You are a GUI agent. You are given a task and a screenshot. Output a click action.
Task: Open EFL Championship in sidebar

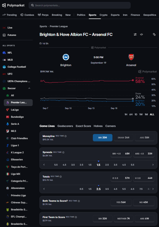18,217
